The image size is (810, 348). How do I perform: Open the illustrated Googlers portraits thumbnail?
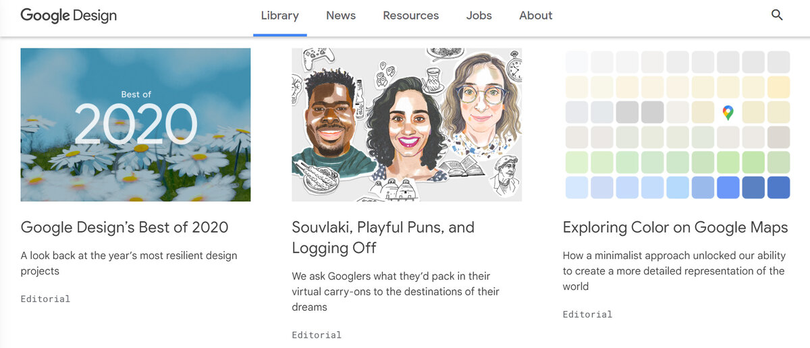pos(406,125)
